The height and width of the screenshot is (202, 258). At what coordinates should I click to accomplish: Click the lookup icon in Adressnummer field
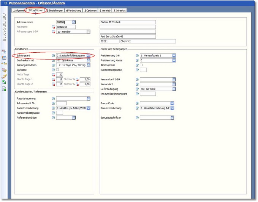pos(74,22)
